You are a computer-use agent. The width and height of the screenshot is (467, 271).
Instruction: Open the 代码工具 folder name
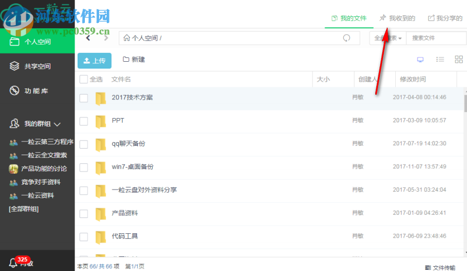[x=125, y=236]
